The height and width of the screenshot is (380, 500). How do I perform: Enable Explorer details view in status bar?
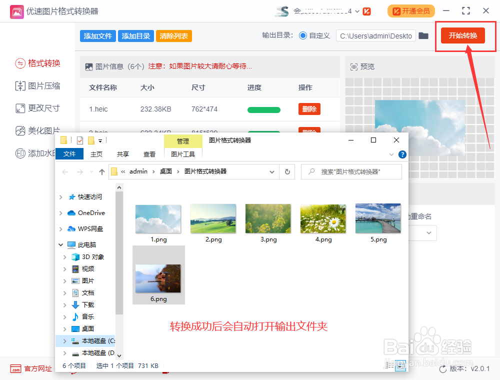point(390,365)
